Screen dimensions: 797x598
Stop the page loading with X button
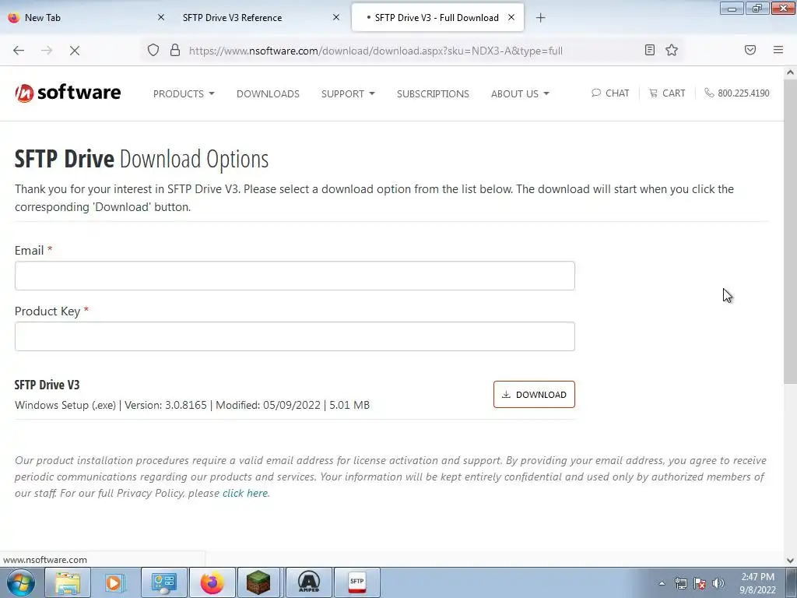pos(75,51)
